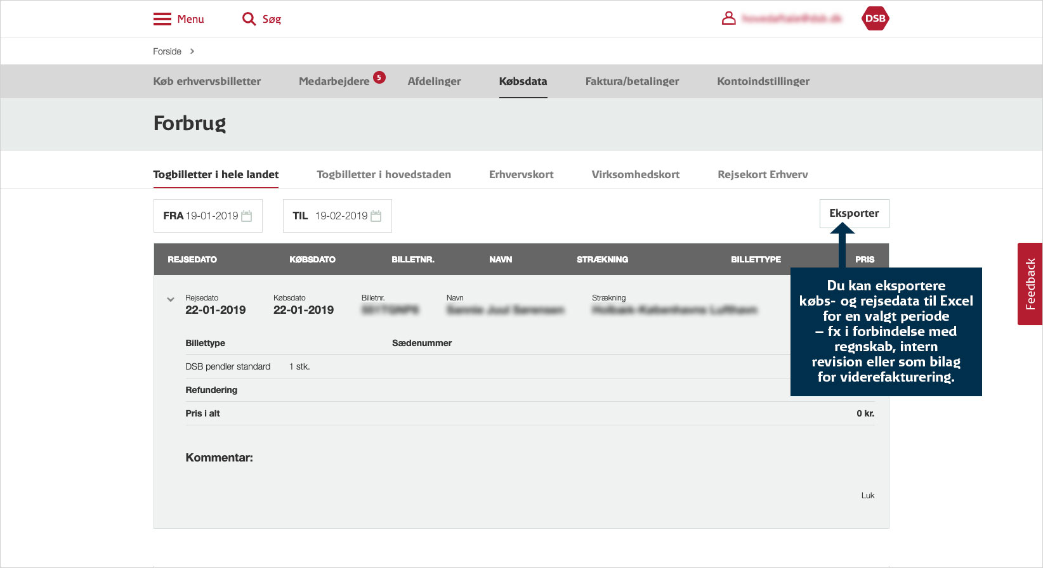The height and width of the screenshot is (568, 1043).
Task: Click the red notification badge on Medarbejdere
Action: (379, 77)
